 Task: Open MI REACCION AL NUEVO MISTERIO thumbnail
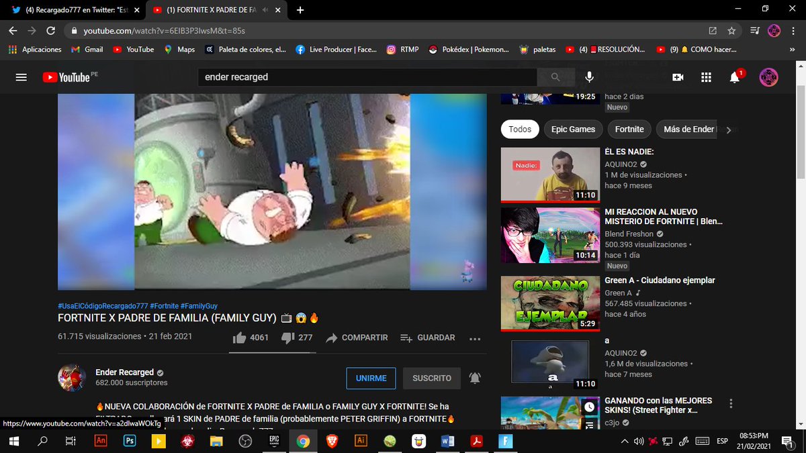coord(550,235)
